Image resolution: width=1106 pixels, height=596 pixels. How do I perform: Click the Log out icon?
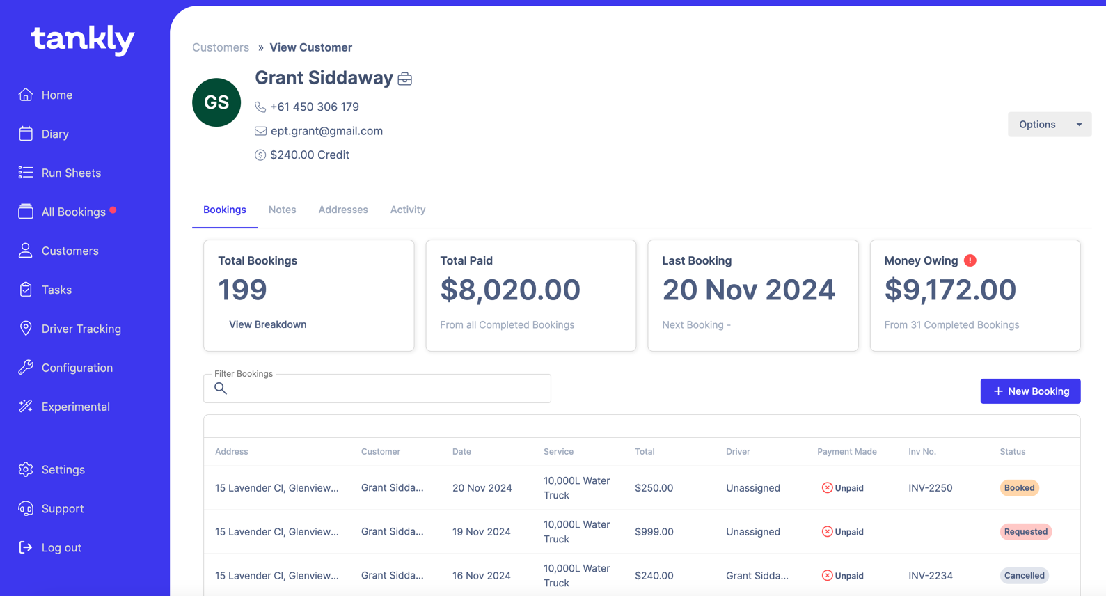point(26,548)
